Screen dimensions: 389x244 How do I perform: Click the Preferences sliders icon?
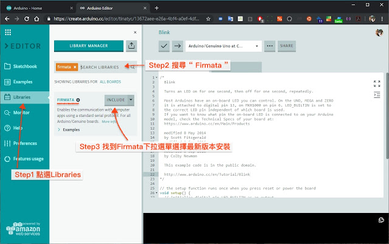[7, 144]
